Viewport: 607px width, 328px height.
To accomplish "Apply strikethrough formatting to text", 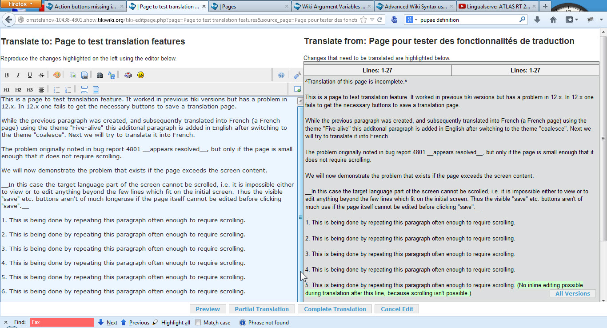I will tap(41, 75).
